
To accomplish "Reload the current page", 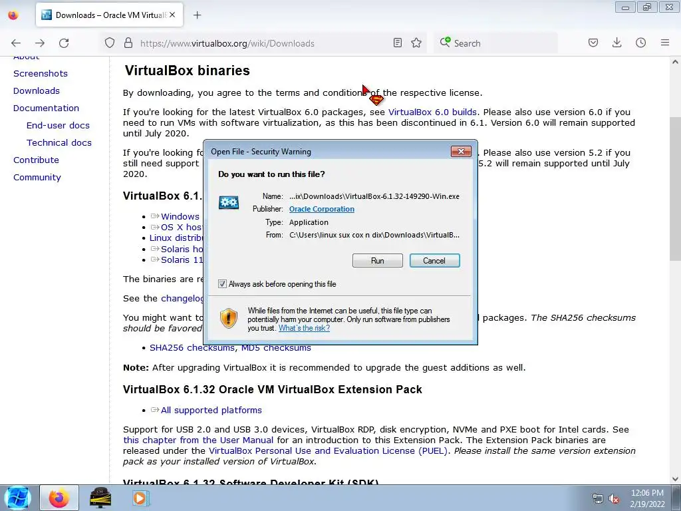I will point(64,43).
